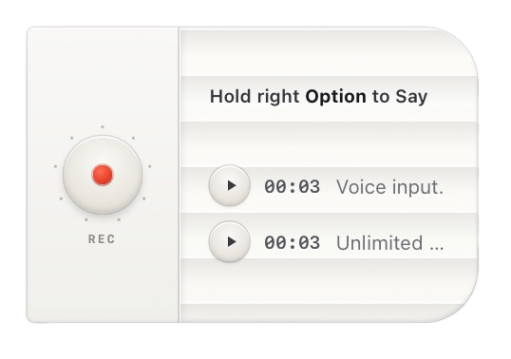Click the REC label under the knob
The image size is (511, 359).
[x=102, y=239]
